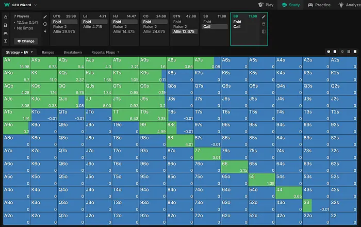Click the 98s hand cell
Image resolution: width=361 pixels, height=227 pixels.
click(180, 128)
